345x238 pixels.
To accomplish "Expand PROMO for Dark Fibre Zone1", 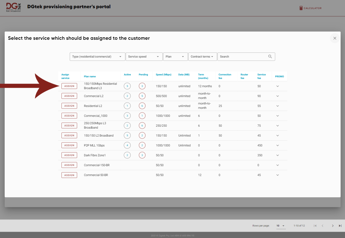I will tap(277, 155).
